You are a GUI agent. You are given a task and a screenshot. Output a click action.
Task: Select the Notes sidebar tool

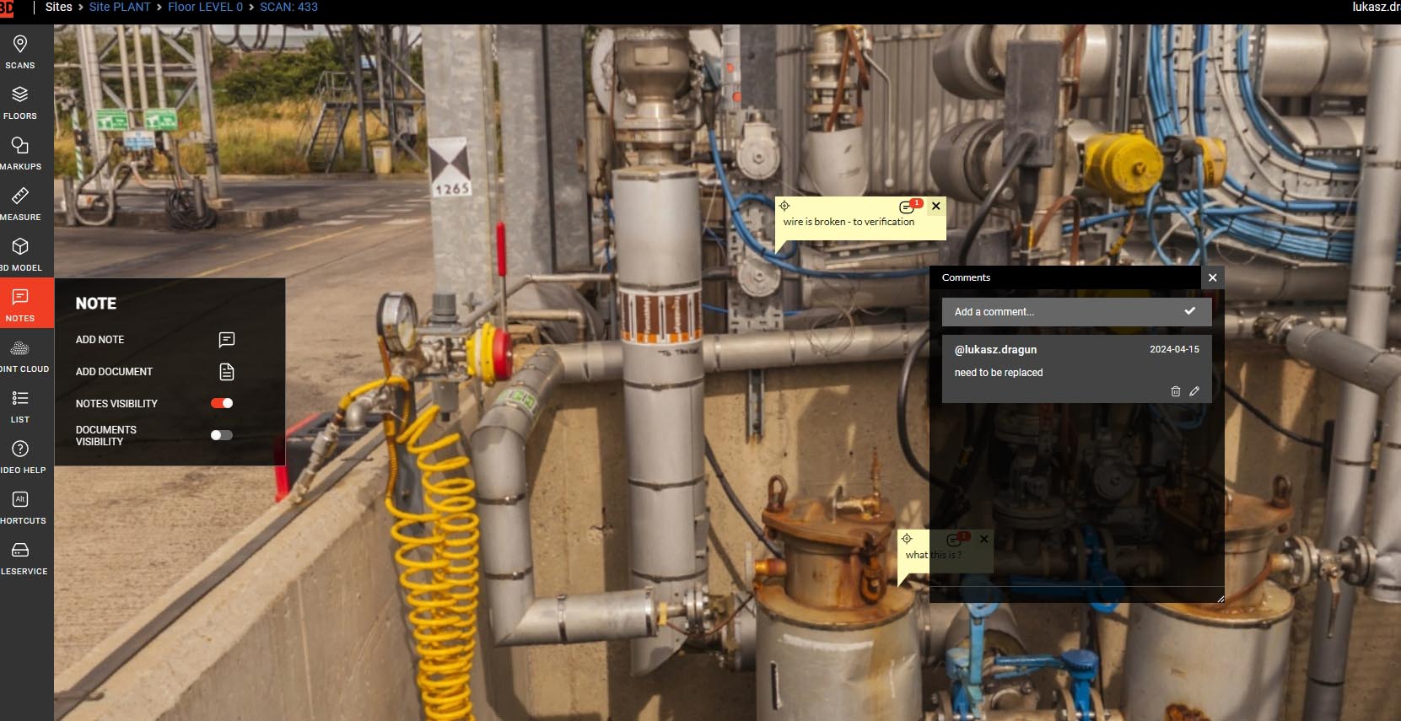(20, 304)
